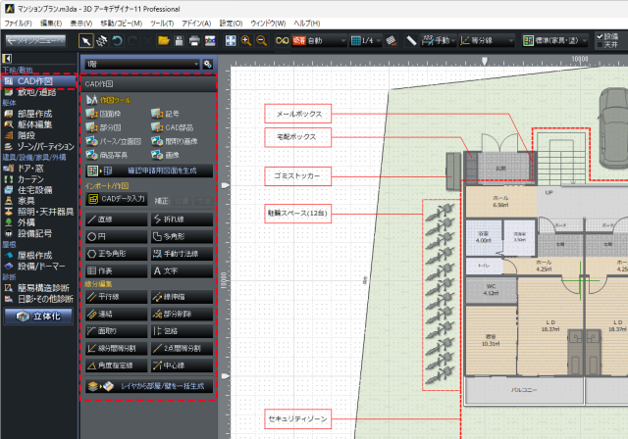Click the printer icon

pyautogui.click(x=194, y=41)
